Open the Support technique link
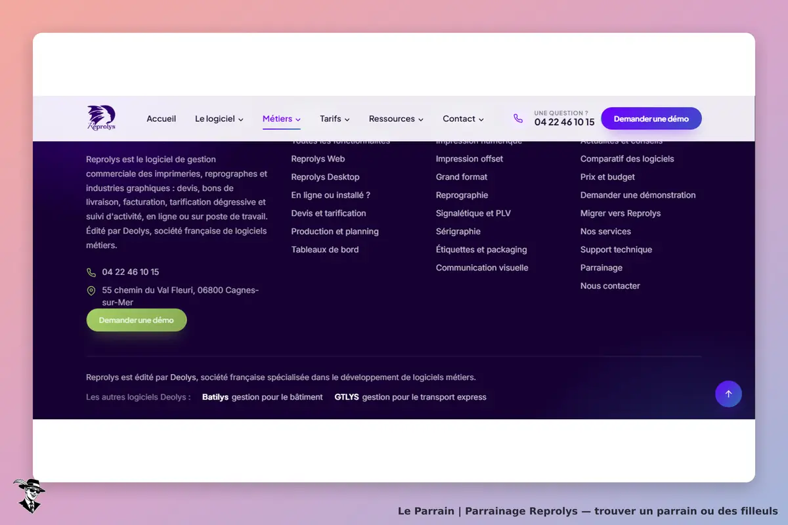The width and height of the screenshot is (788, 525). tap(616, 249)
